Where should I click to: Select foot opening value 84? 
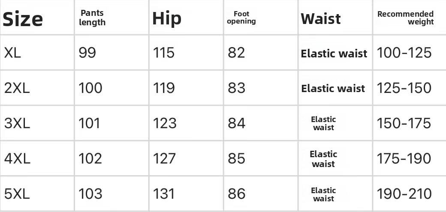(x=237, y=123)
